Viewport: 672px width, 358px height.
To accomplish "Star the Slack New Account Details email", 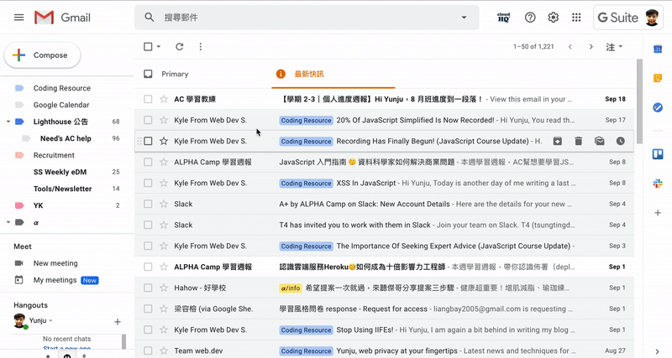I will coord(164,204).
